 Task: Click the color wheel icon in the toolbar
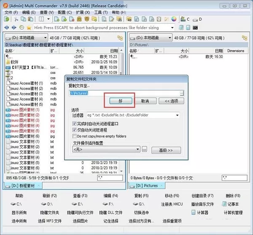pos(174,19)
